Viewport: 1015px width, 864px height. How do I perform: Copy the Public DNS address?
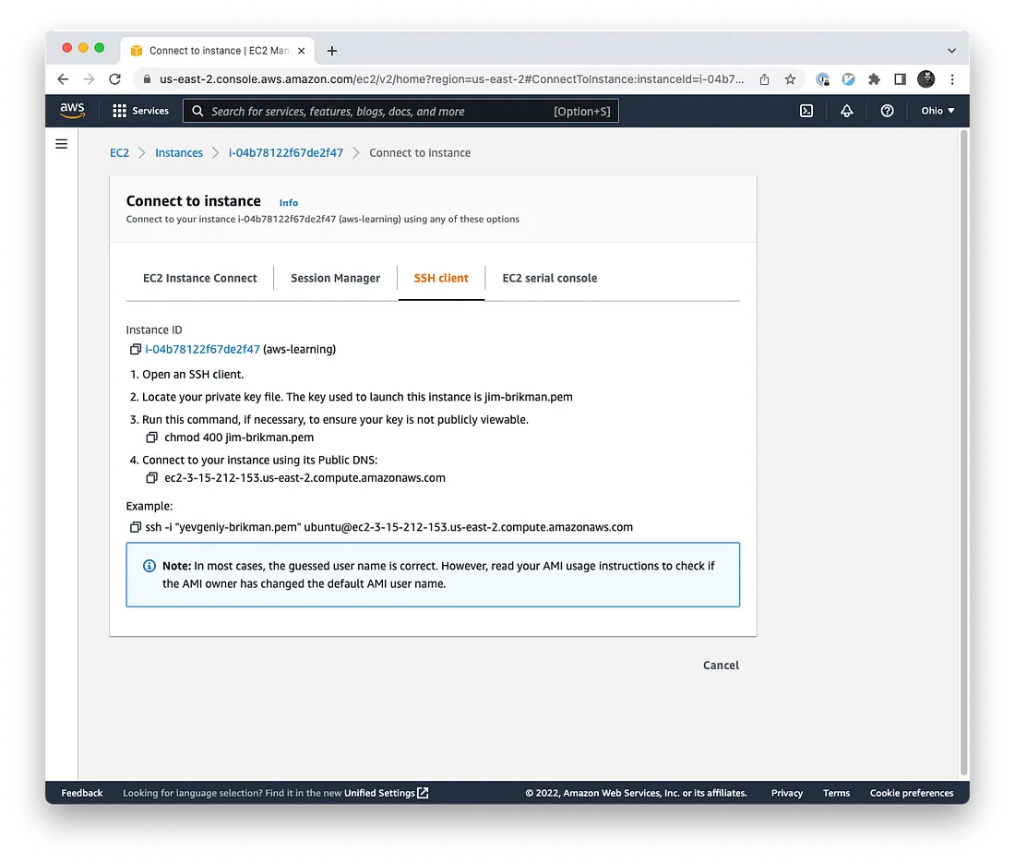tap(151, 478)
